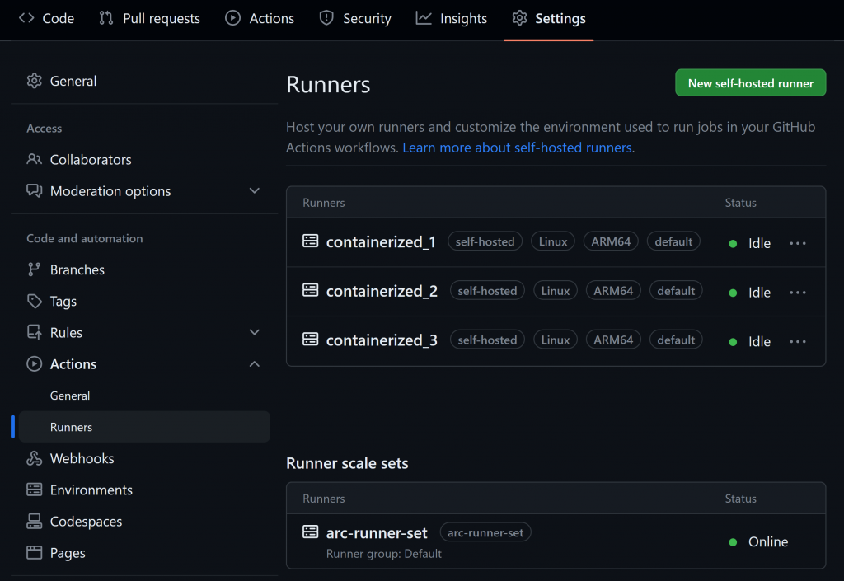The width and height of the screenshot is (844, 581).
Task: Open the three-dot menu for containerized_1
Action: pyautogui.click(x=798, y=244)
